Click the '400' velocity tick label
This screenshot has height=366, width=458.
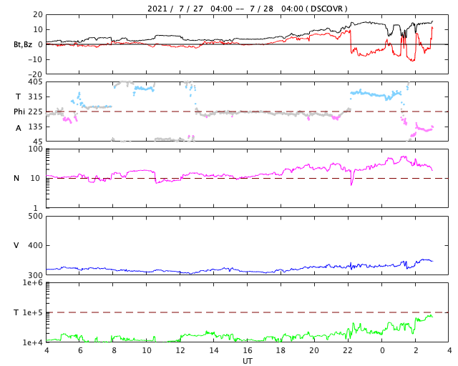pos(35,245)
